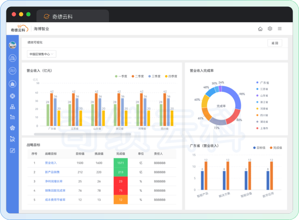Open the 营业收入 strategic goal link
Viewport: 299px width, 220px height.
pyautogui.click(x=51, y=163)
